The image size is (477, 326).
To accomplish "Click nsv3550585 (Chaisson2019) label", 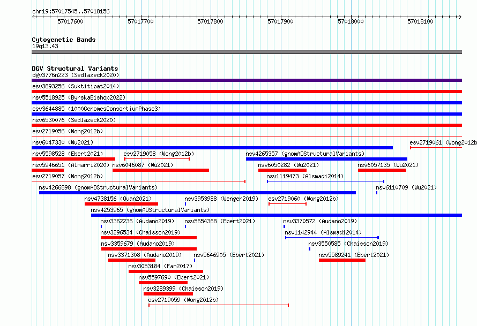I will pos(348,244).
